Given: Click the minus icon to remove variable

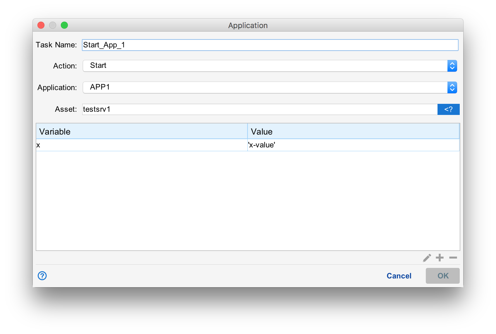Looking at the screenshot, I should 453,258.
